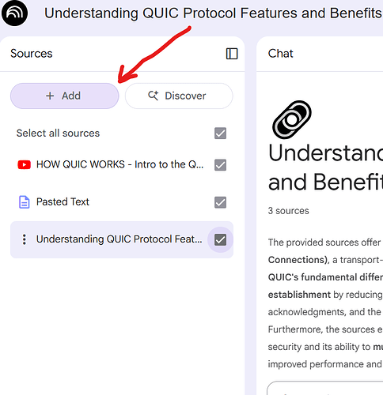
Task: Toggle the Understanding QUIC Protocol source checkbox
Action: [220, 240]
